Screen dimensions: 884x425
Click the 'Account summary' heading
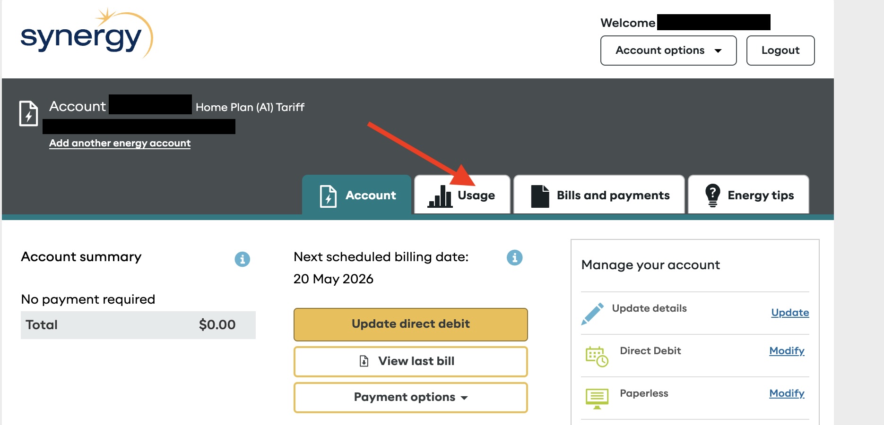coord(81,257)
